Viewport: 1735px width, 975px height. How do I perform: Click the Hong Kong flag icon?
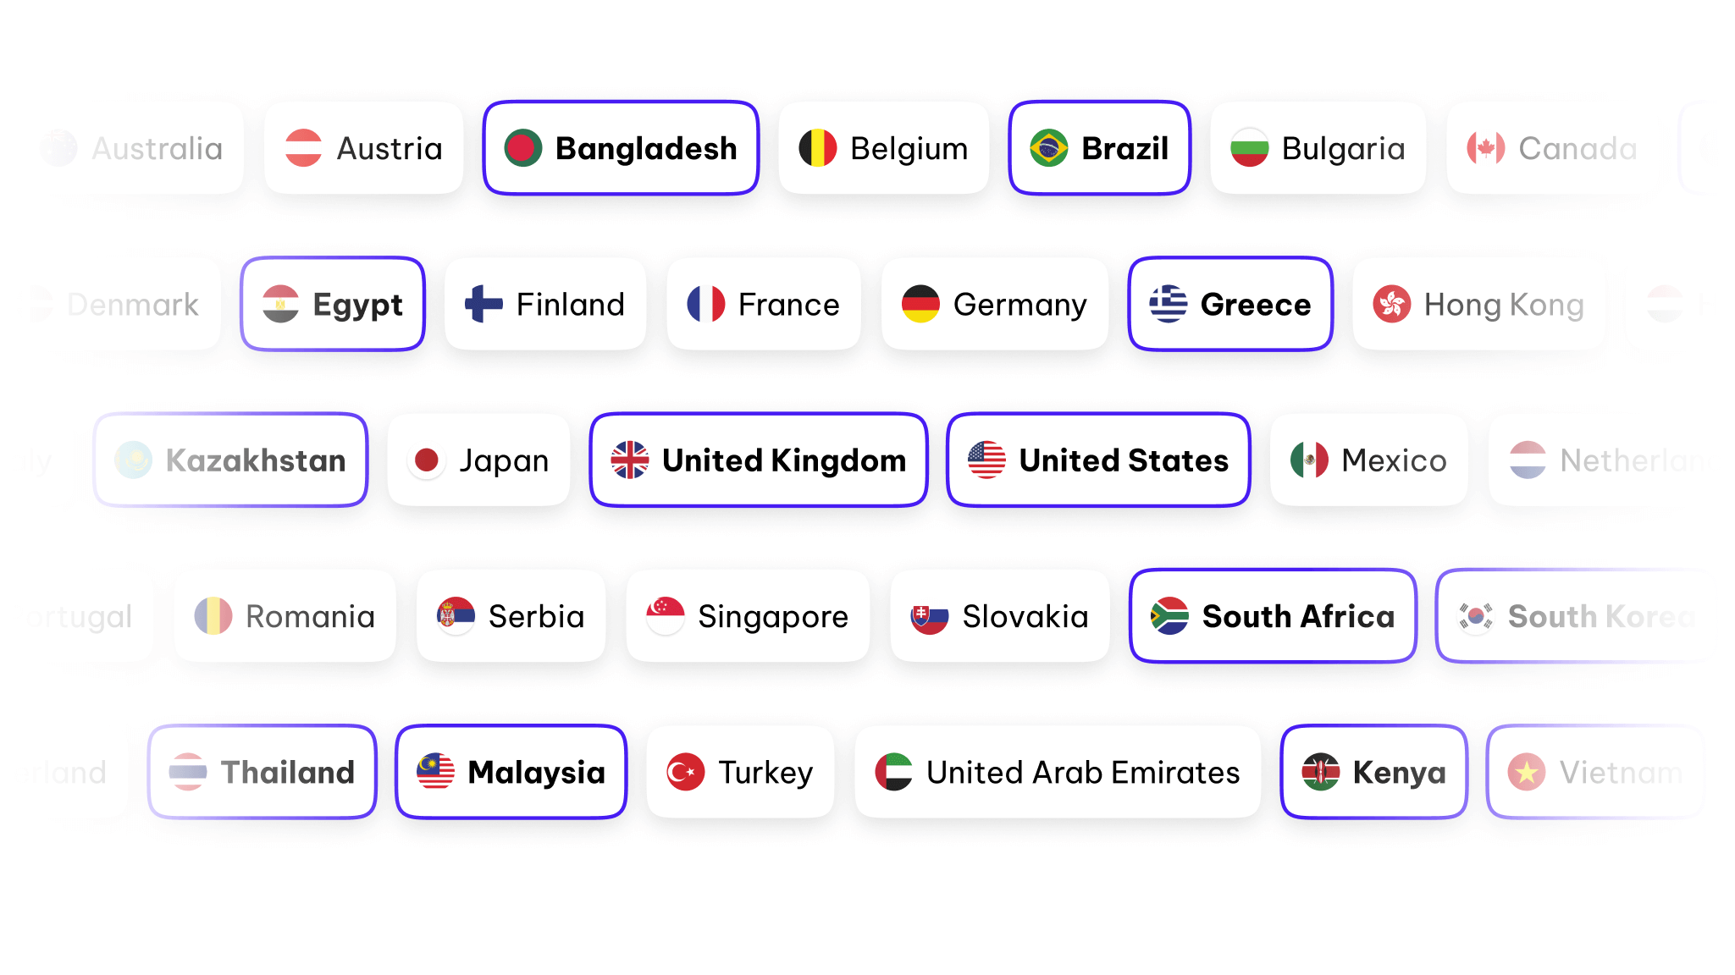click(1392, 304)
